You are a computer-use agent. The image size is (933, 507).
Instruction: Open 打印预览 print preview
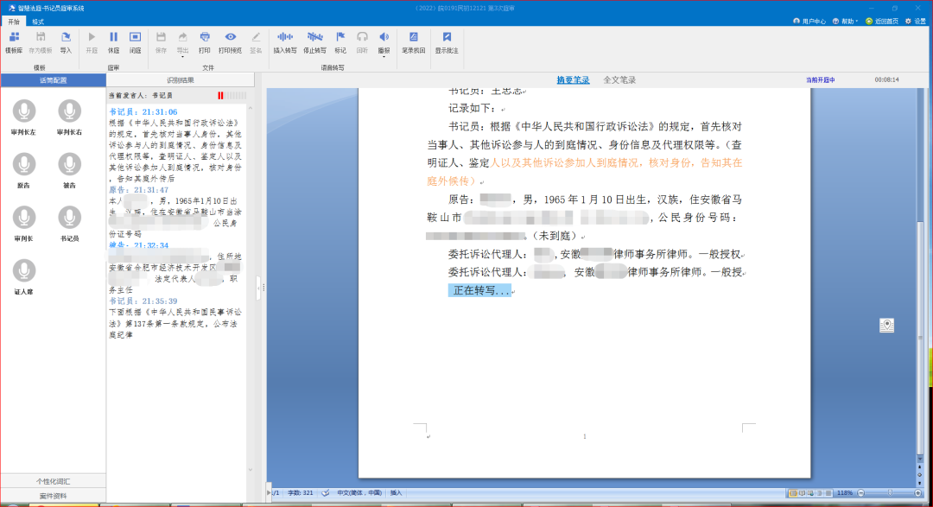coord(231,43)
